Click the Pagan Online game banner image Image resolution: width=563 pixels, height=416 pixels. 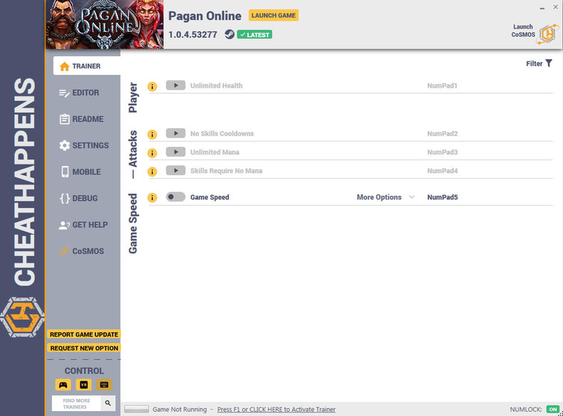point(105,24)
